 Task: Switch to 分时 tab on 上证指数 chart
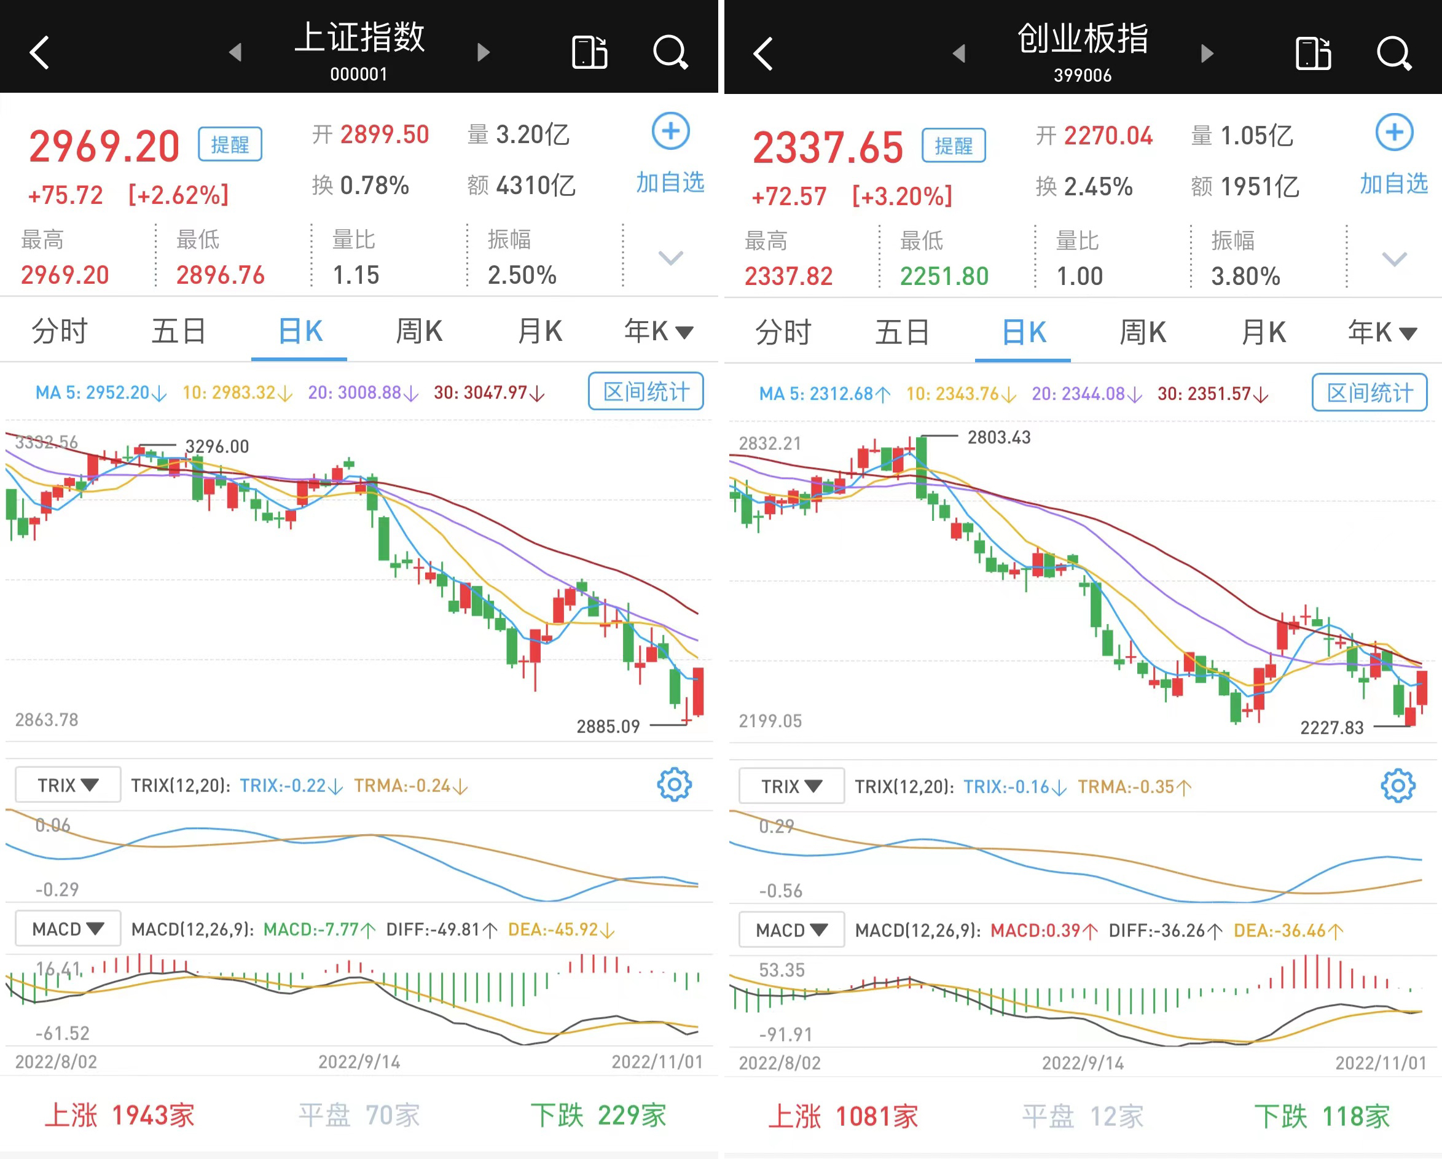pos(60,331)
